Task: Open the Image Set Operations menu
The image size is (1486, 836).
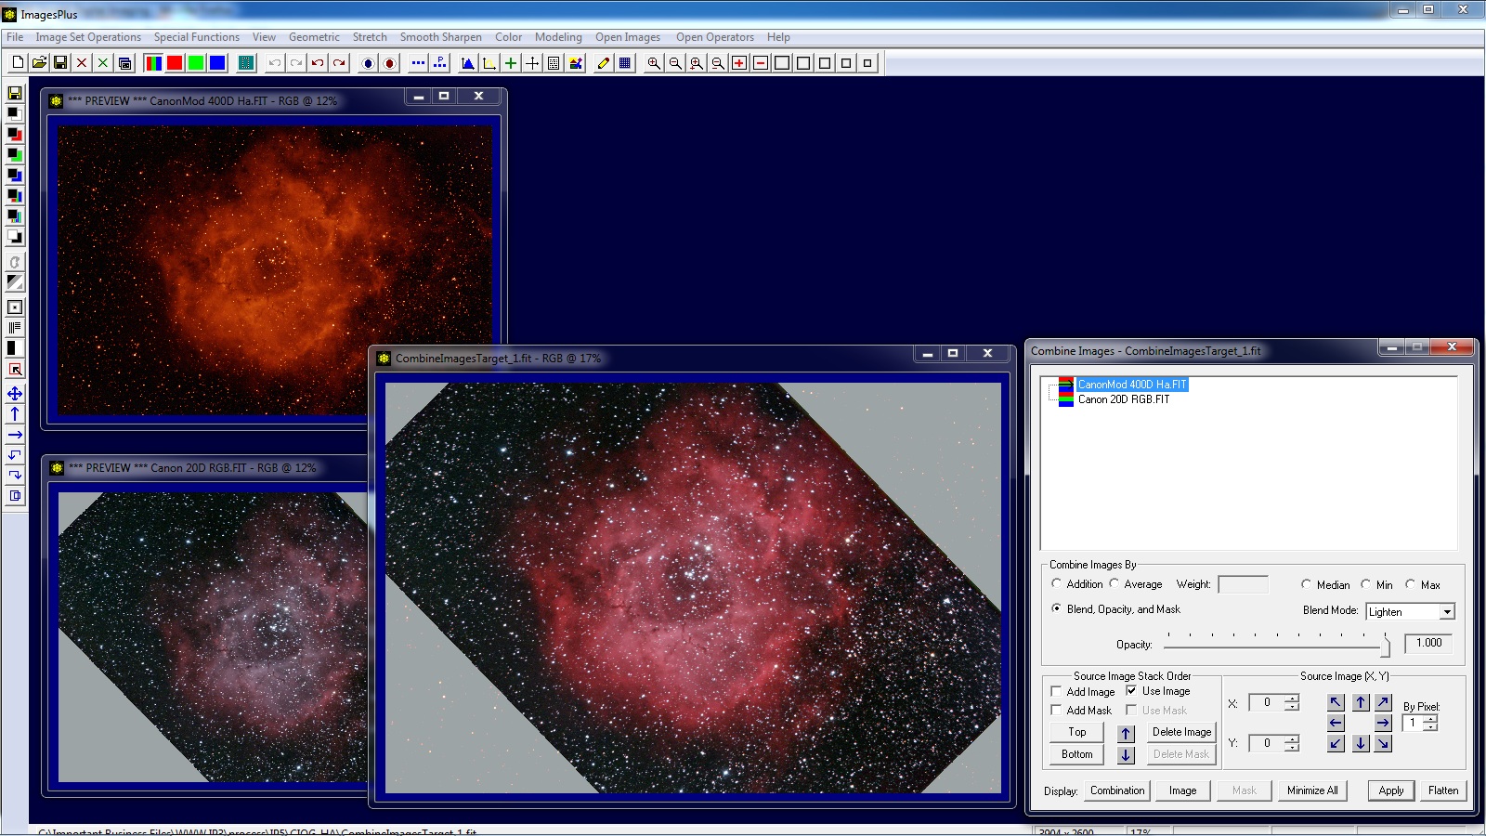Action: (x=88, y=37)
